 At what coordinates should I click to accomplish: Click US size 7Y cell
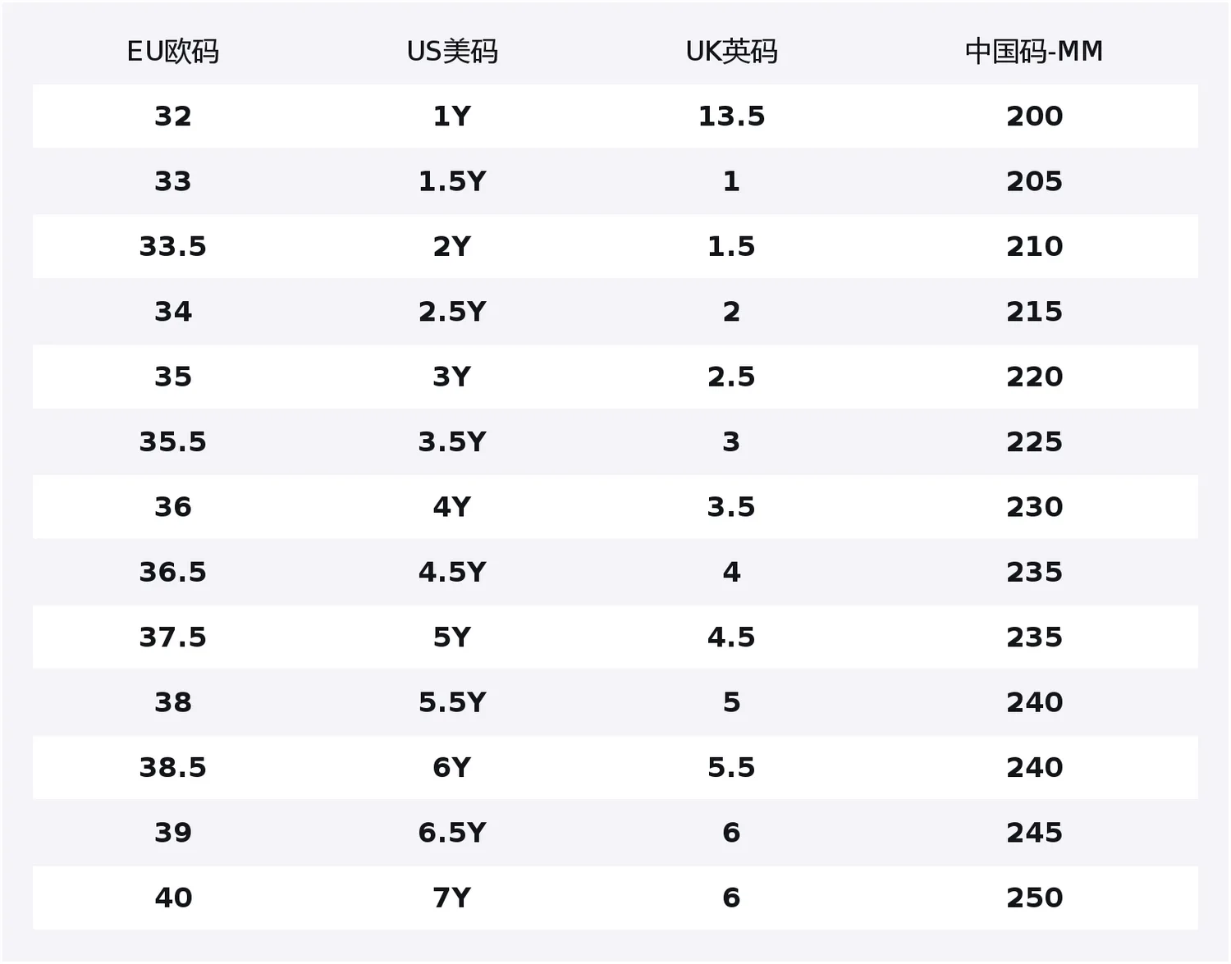click(x=452, y=898)
